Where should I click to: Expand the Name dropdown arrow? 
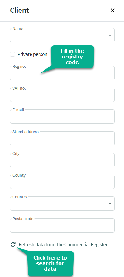pos(110,35)
